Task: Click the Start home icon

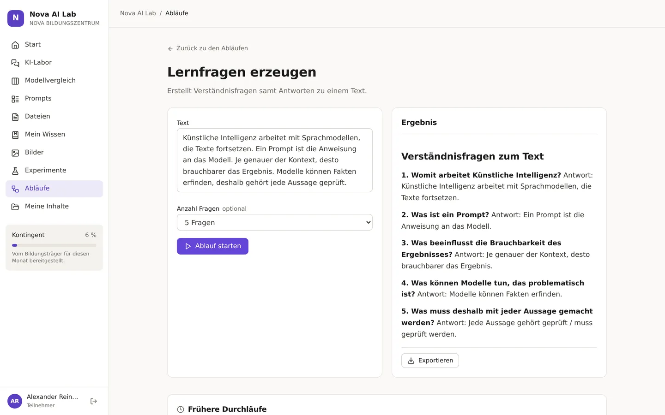Action: [15, 45]
